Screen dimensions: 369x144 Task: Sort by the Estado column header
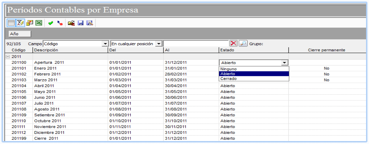pyautogui.click(x=254, y=50)
